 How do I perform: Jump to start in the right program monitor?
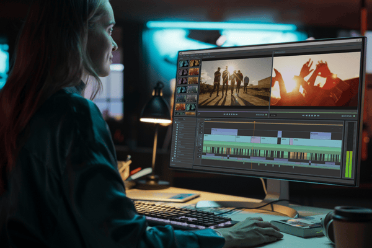coord(303,115)
